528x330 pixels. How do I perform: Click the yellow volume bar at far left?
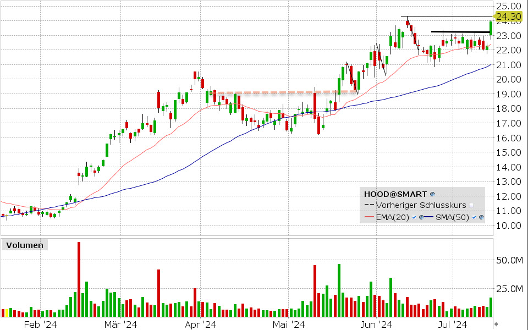[x=7, y=313]
